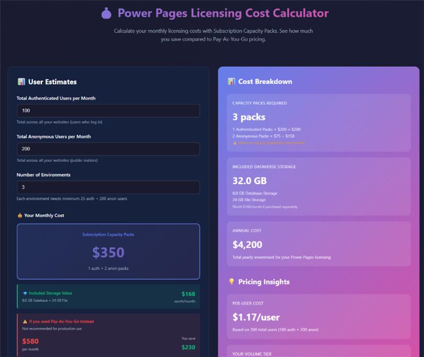This screenshot has height=357, width=424.
Task: Click the diamond icon beside Included Storage Value
Action: [x=24, y=293]
